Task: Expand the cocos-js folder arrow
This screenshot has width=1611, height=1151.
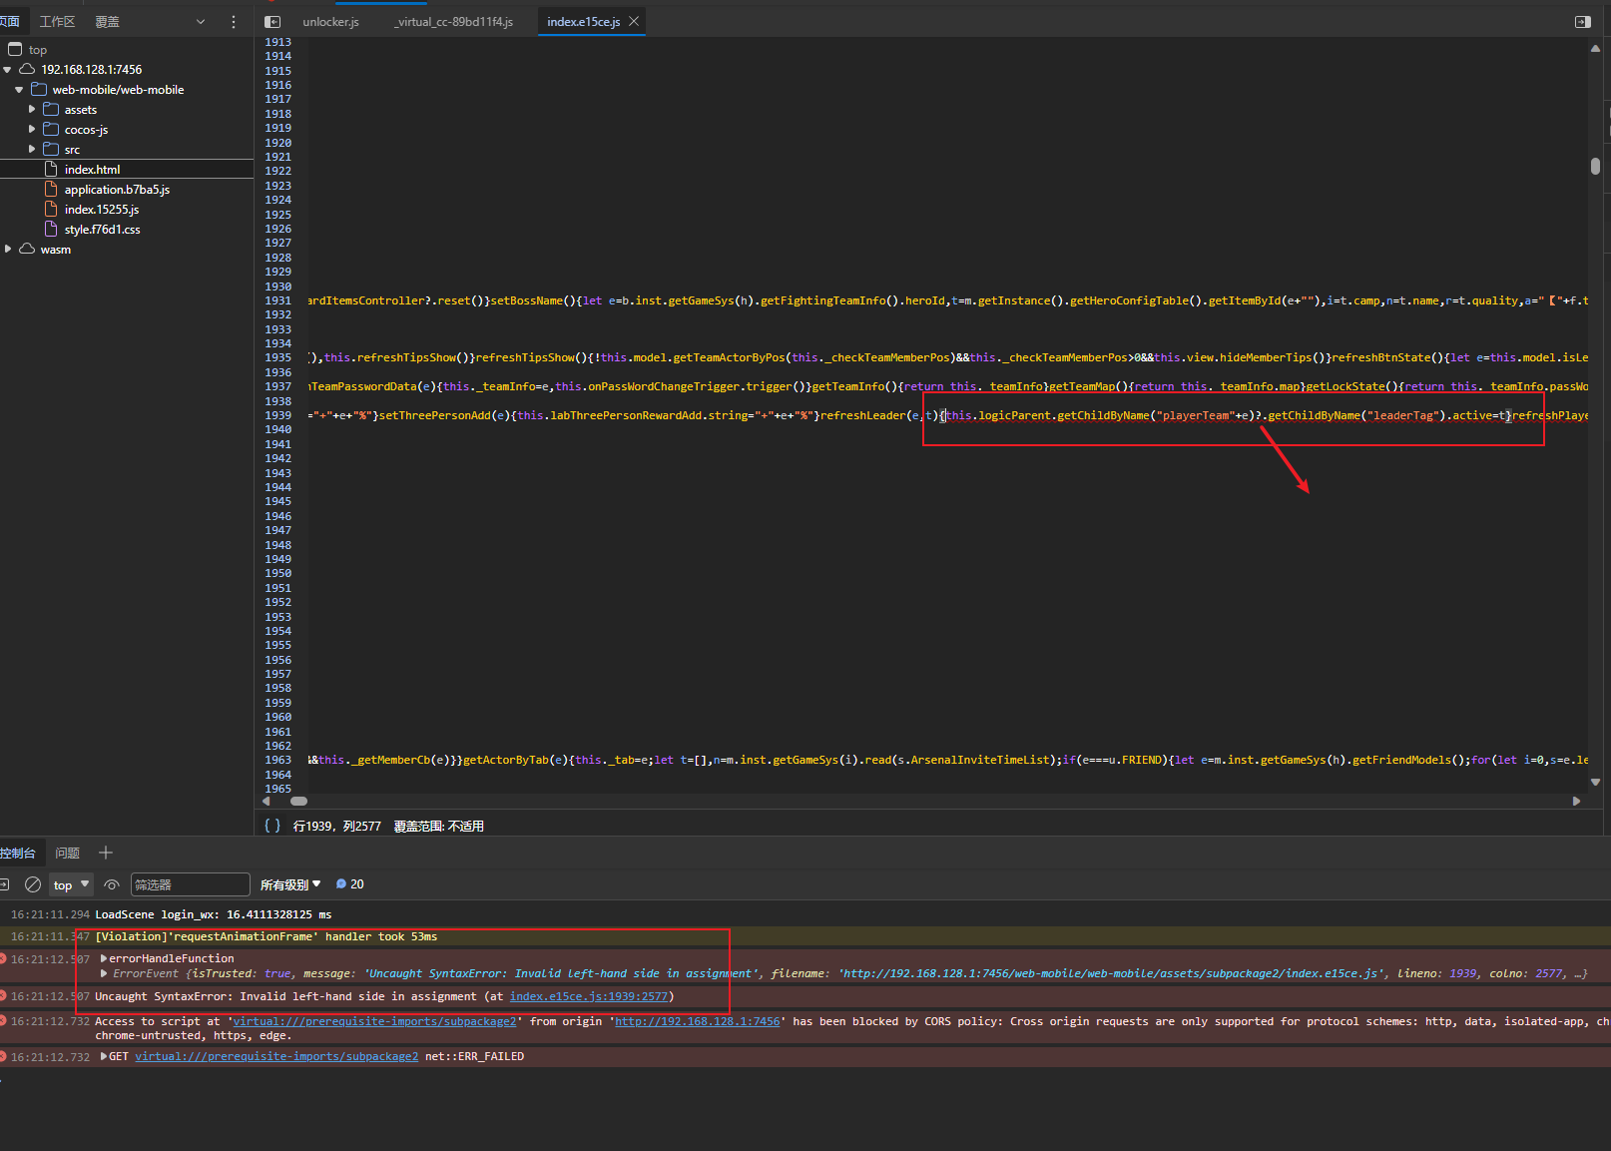Action: coord(32,129)
